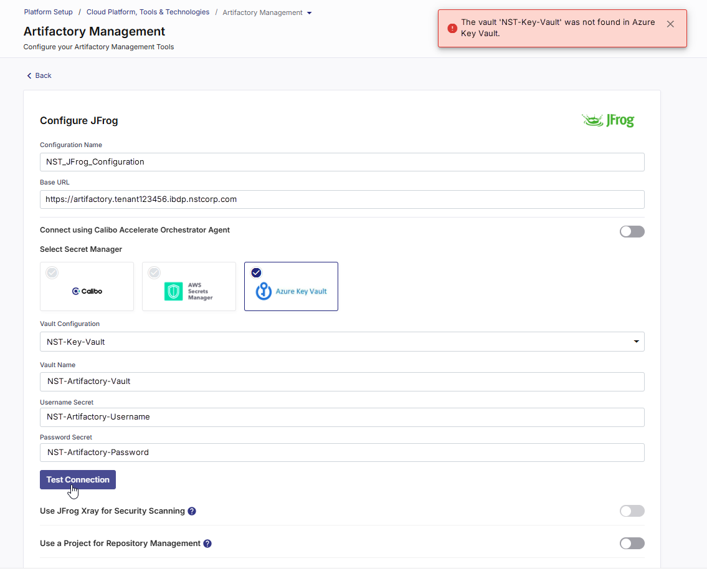Click the Password Secret text field

pos(341,453)
